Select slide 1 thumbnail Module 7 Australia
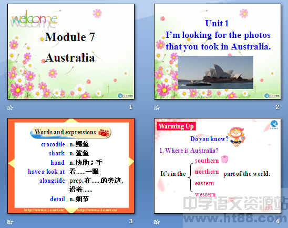 [x=71, y=52]
